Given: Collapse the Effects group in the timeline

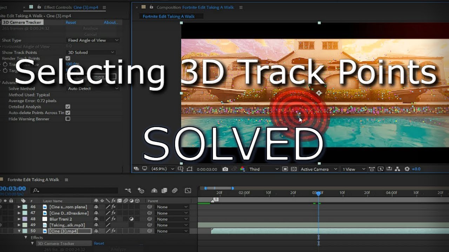Looking at the screenshot, I should [x=26, y=237].
